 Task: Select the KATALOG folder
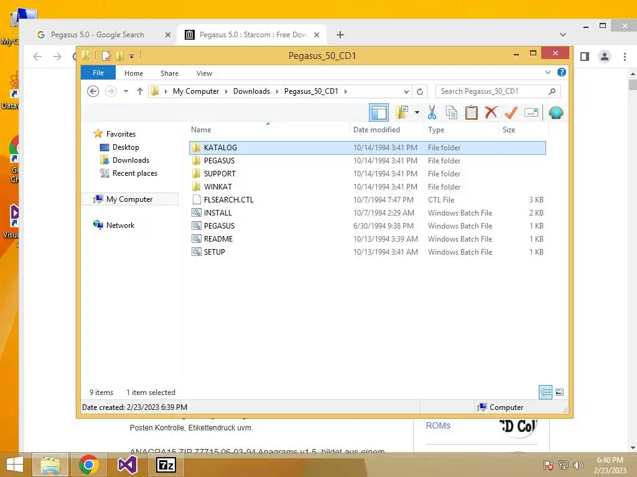367,148
